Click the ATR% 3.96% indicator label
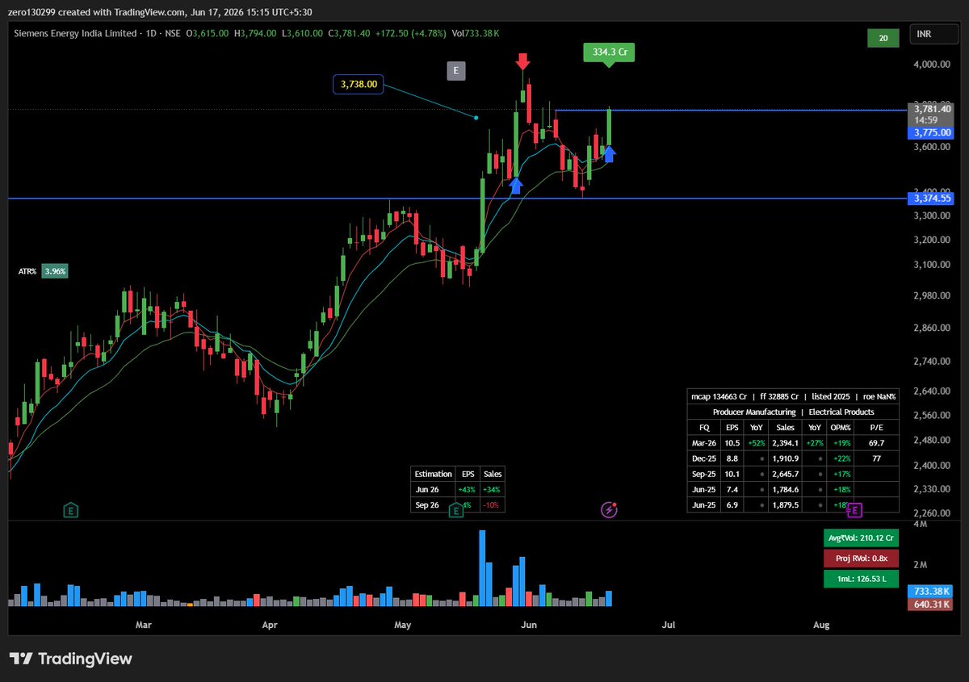This screenshot has height=682, width=969. (43, 272)
